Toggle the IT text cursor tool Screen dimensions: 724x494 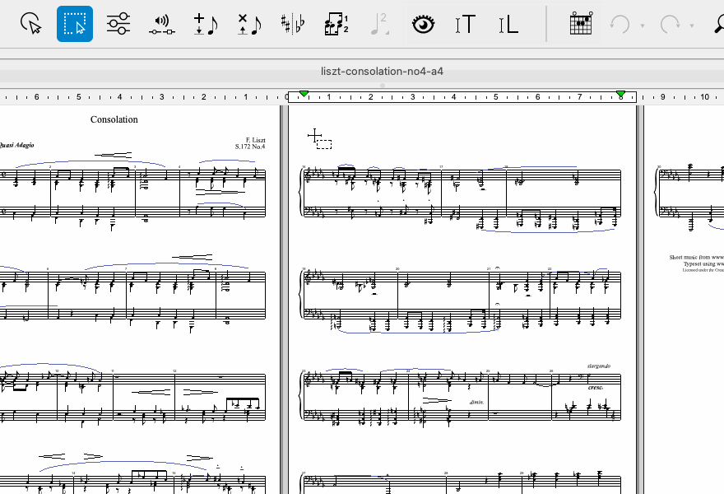tap(466, 24)
